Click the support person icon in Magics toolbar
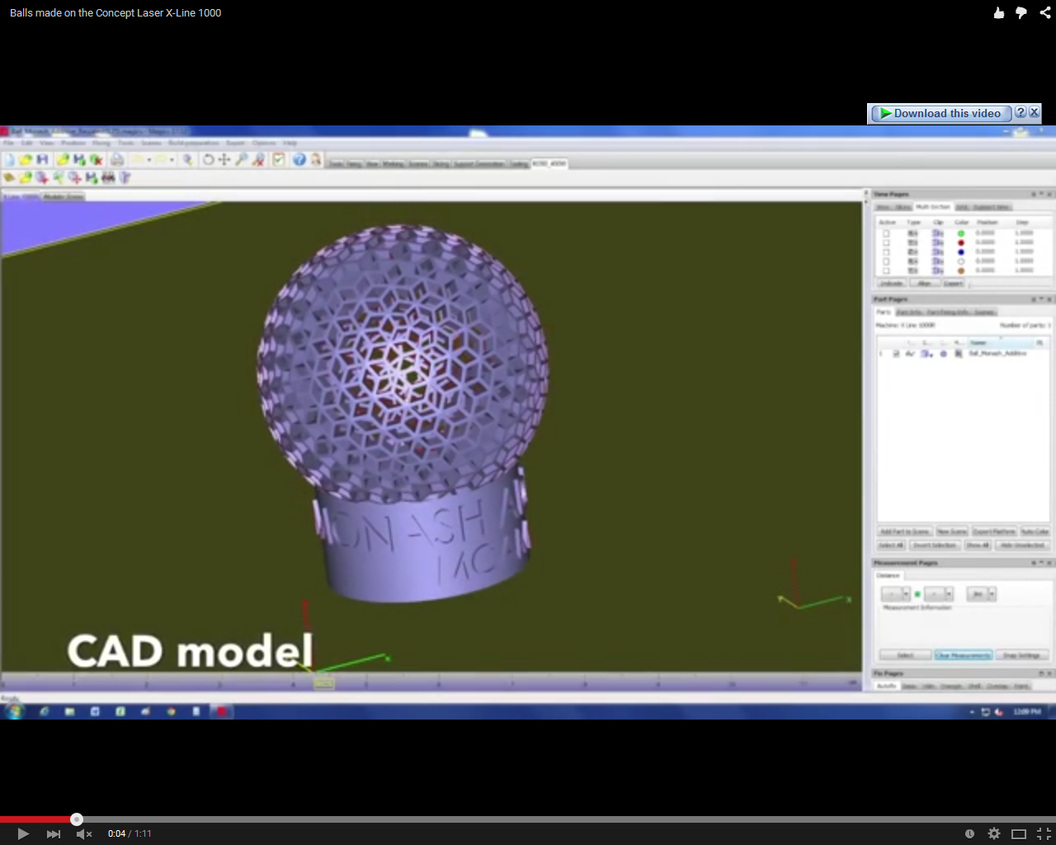This screenshot has height=845, width=1056. (x=316, y=159)
